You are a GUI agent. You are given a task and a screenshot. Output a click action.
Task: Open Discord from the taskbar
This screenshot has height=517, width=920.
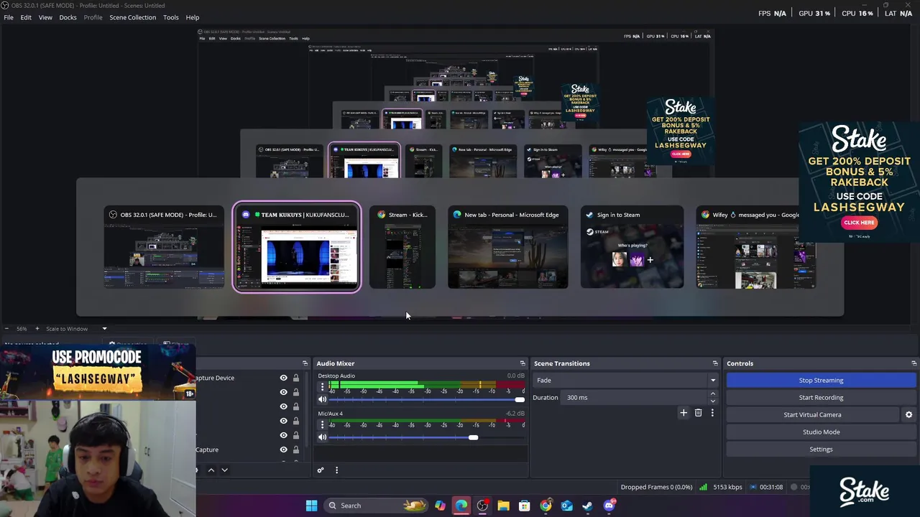click(609, 506)
